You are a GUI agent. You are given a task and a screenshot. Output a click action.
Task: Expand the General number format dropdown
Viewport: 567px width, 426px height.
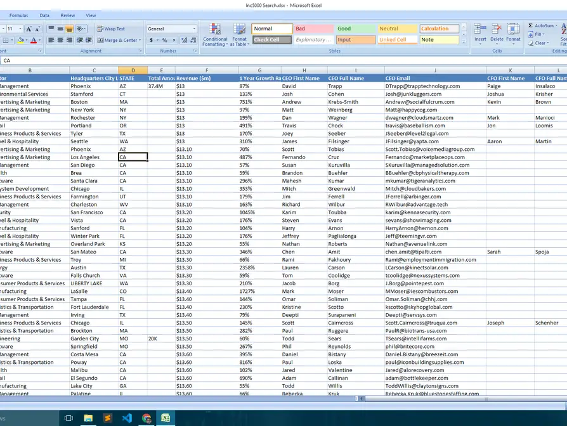194,29
